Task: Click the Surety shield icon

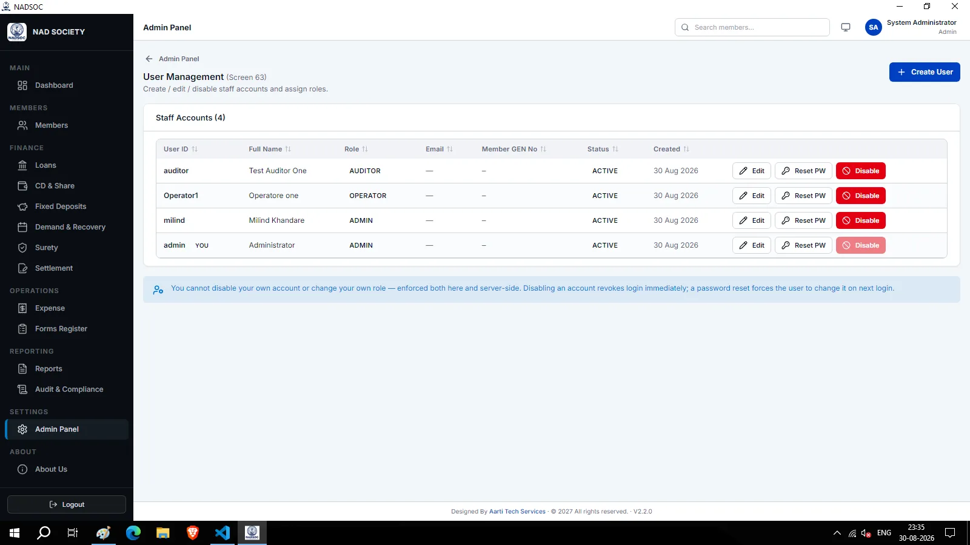Action: tap(22, 248)
